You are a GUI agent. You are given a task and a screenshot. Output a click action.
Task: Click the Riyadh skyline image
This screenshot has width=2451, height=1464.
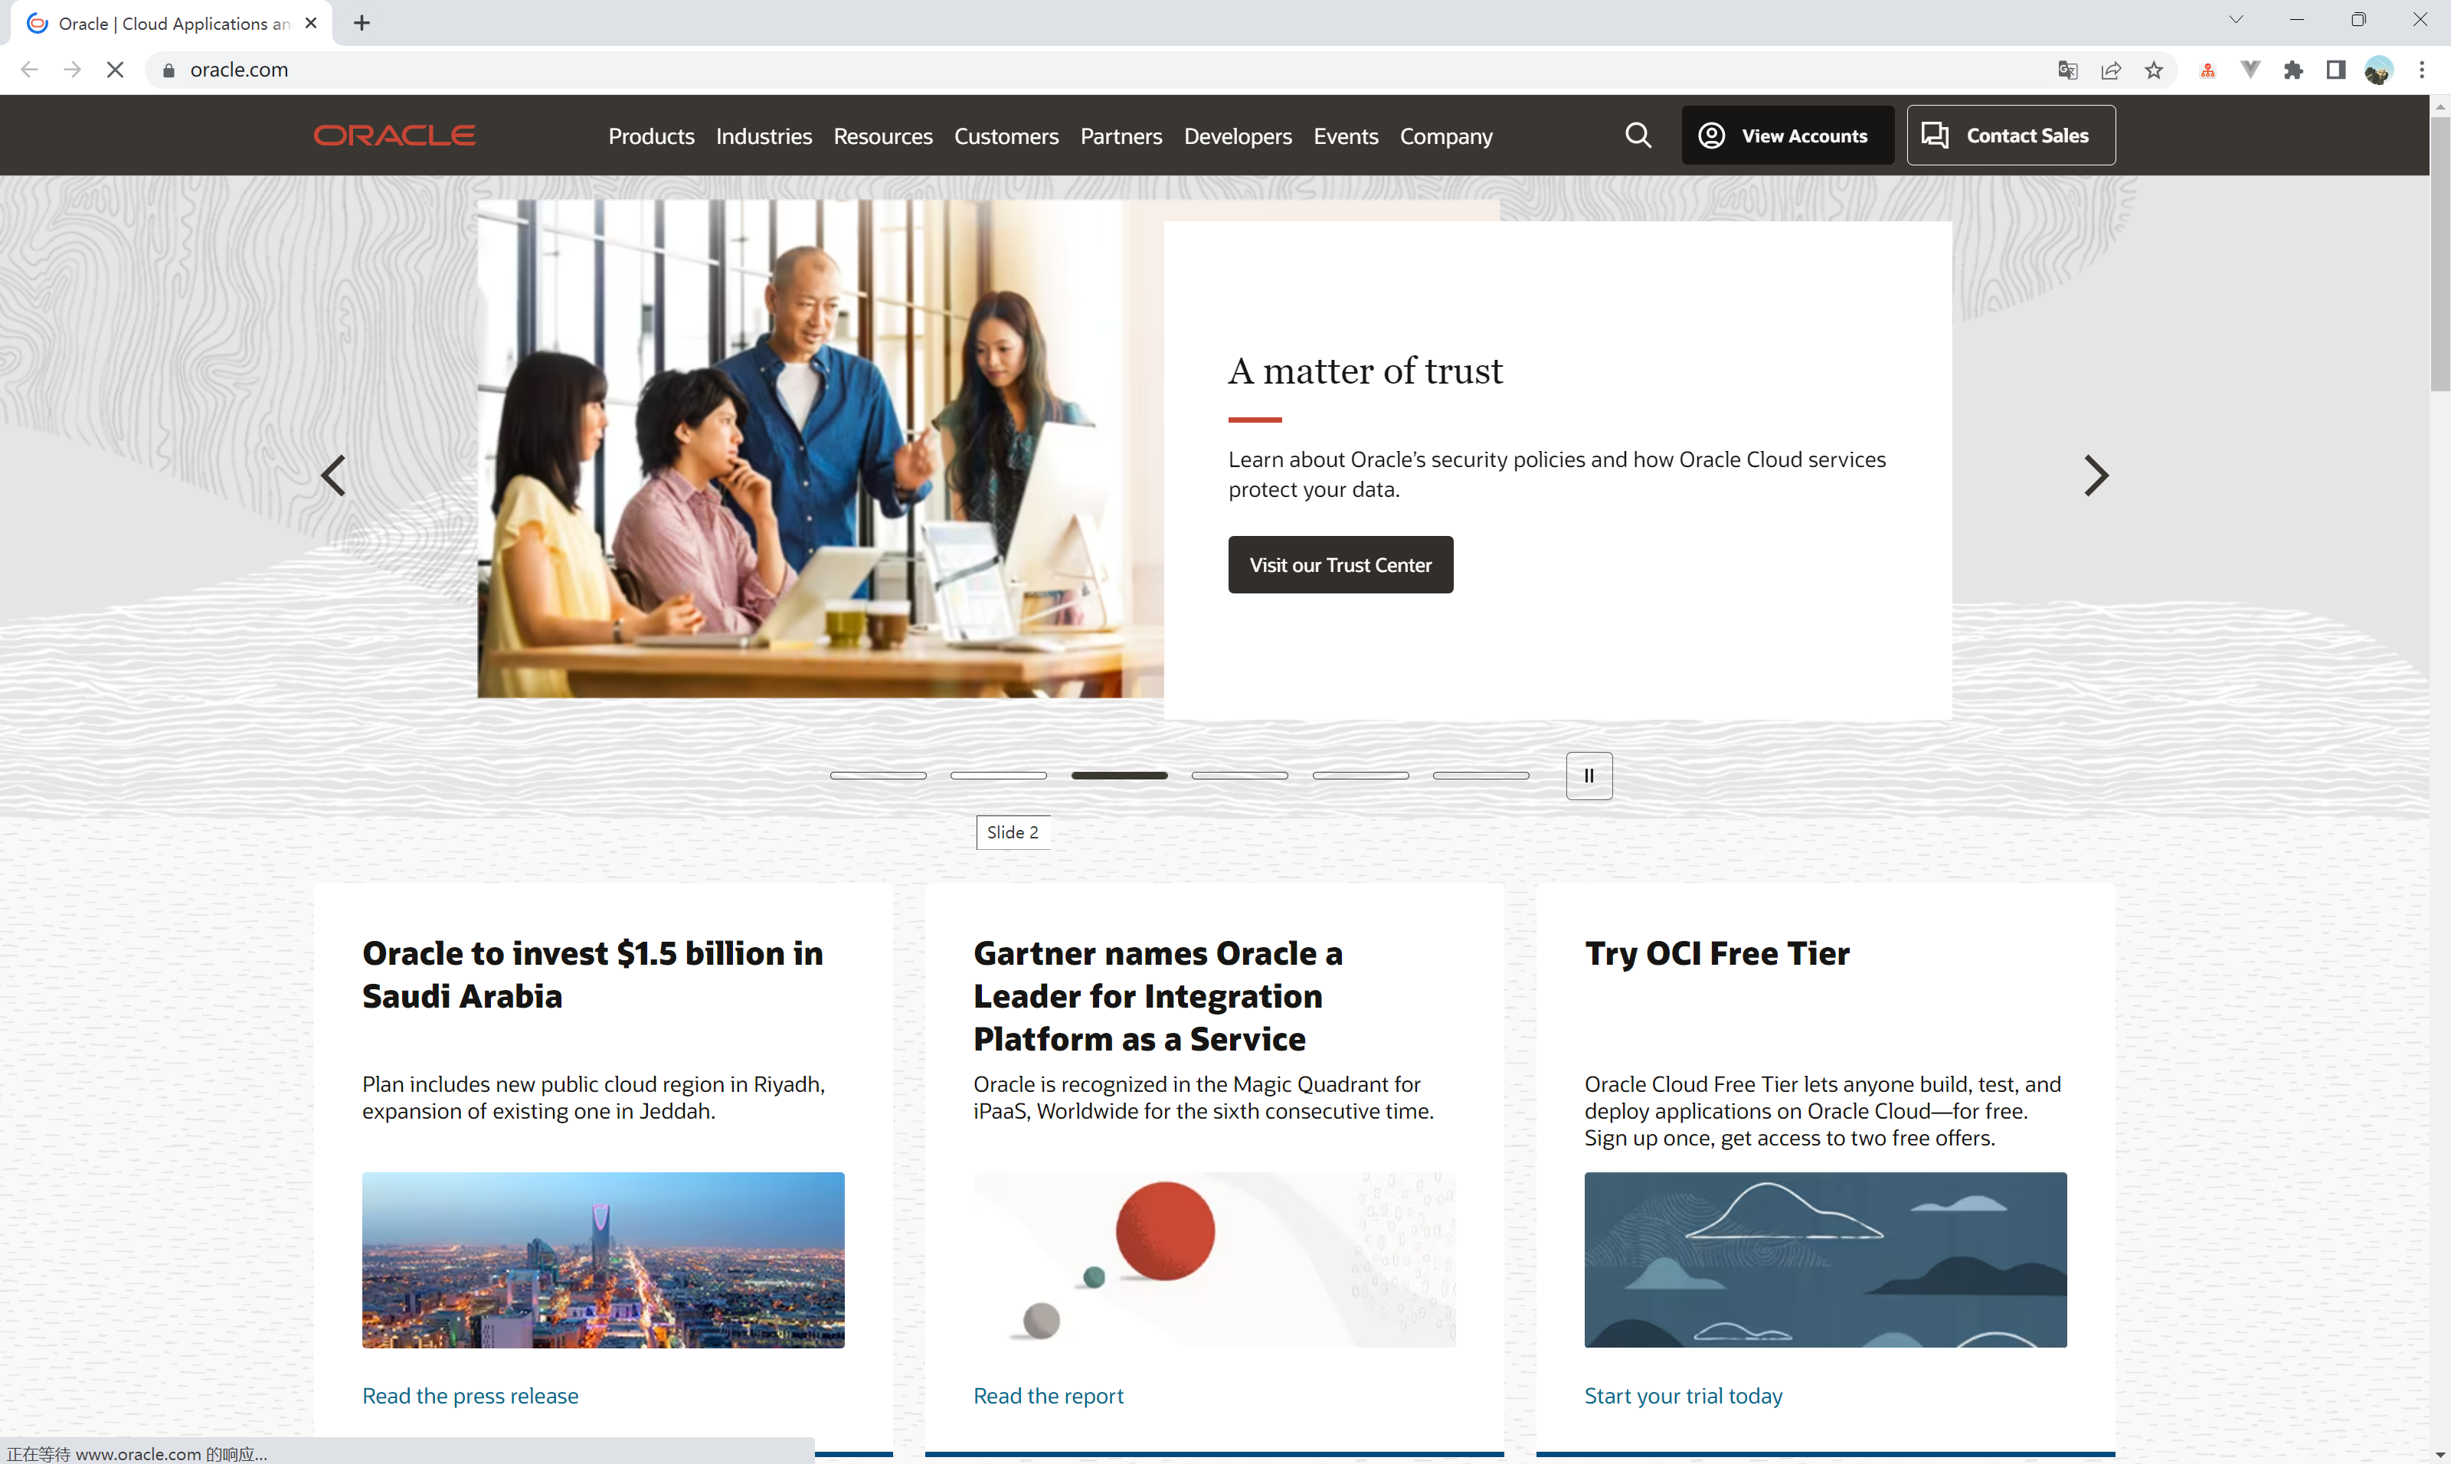click(603, 1260)
